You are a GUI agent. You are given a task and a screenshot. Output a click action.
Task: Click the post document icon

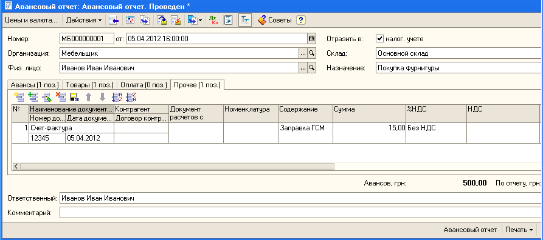tap(162, 20)
